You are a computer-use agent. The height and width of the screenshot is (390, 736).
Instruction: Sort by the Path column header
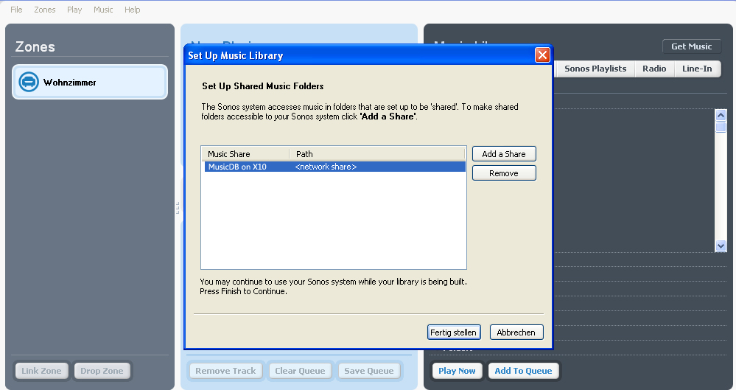377,153
